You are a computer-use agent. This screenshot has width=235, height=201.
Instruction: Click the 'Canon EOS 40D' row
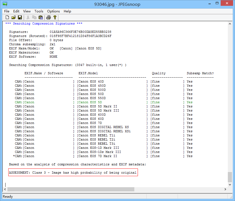point(103,82)
